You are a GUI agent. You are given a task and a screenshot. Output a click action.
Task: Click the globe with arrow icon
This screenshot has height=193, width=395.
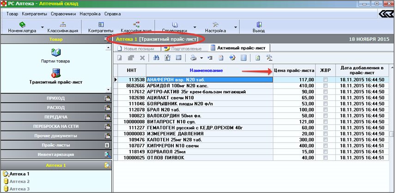[x=232, y=58]
